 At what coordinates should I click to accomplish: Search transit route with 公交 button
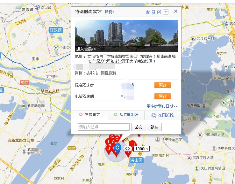coord(139,127)
